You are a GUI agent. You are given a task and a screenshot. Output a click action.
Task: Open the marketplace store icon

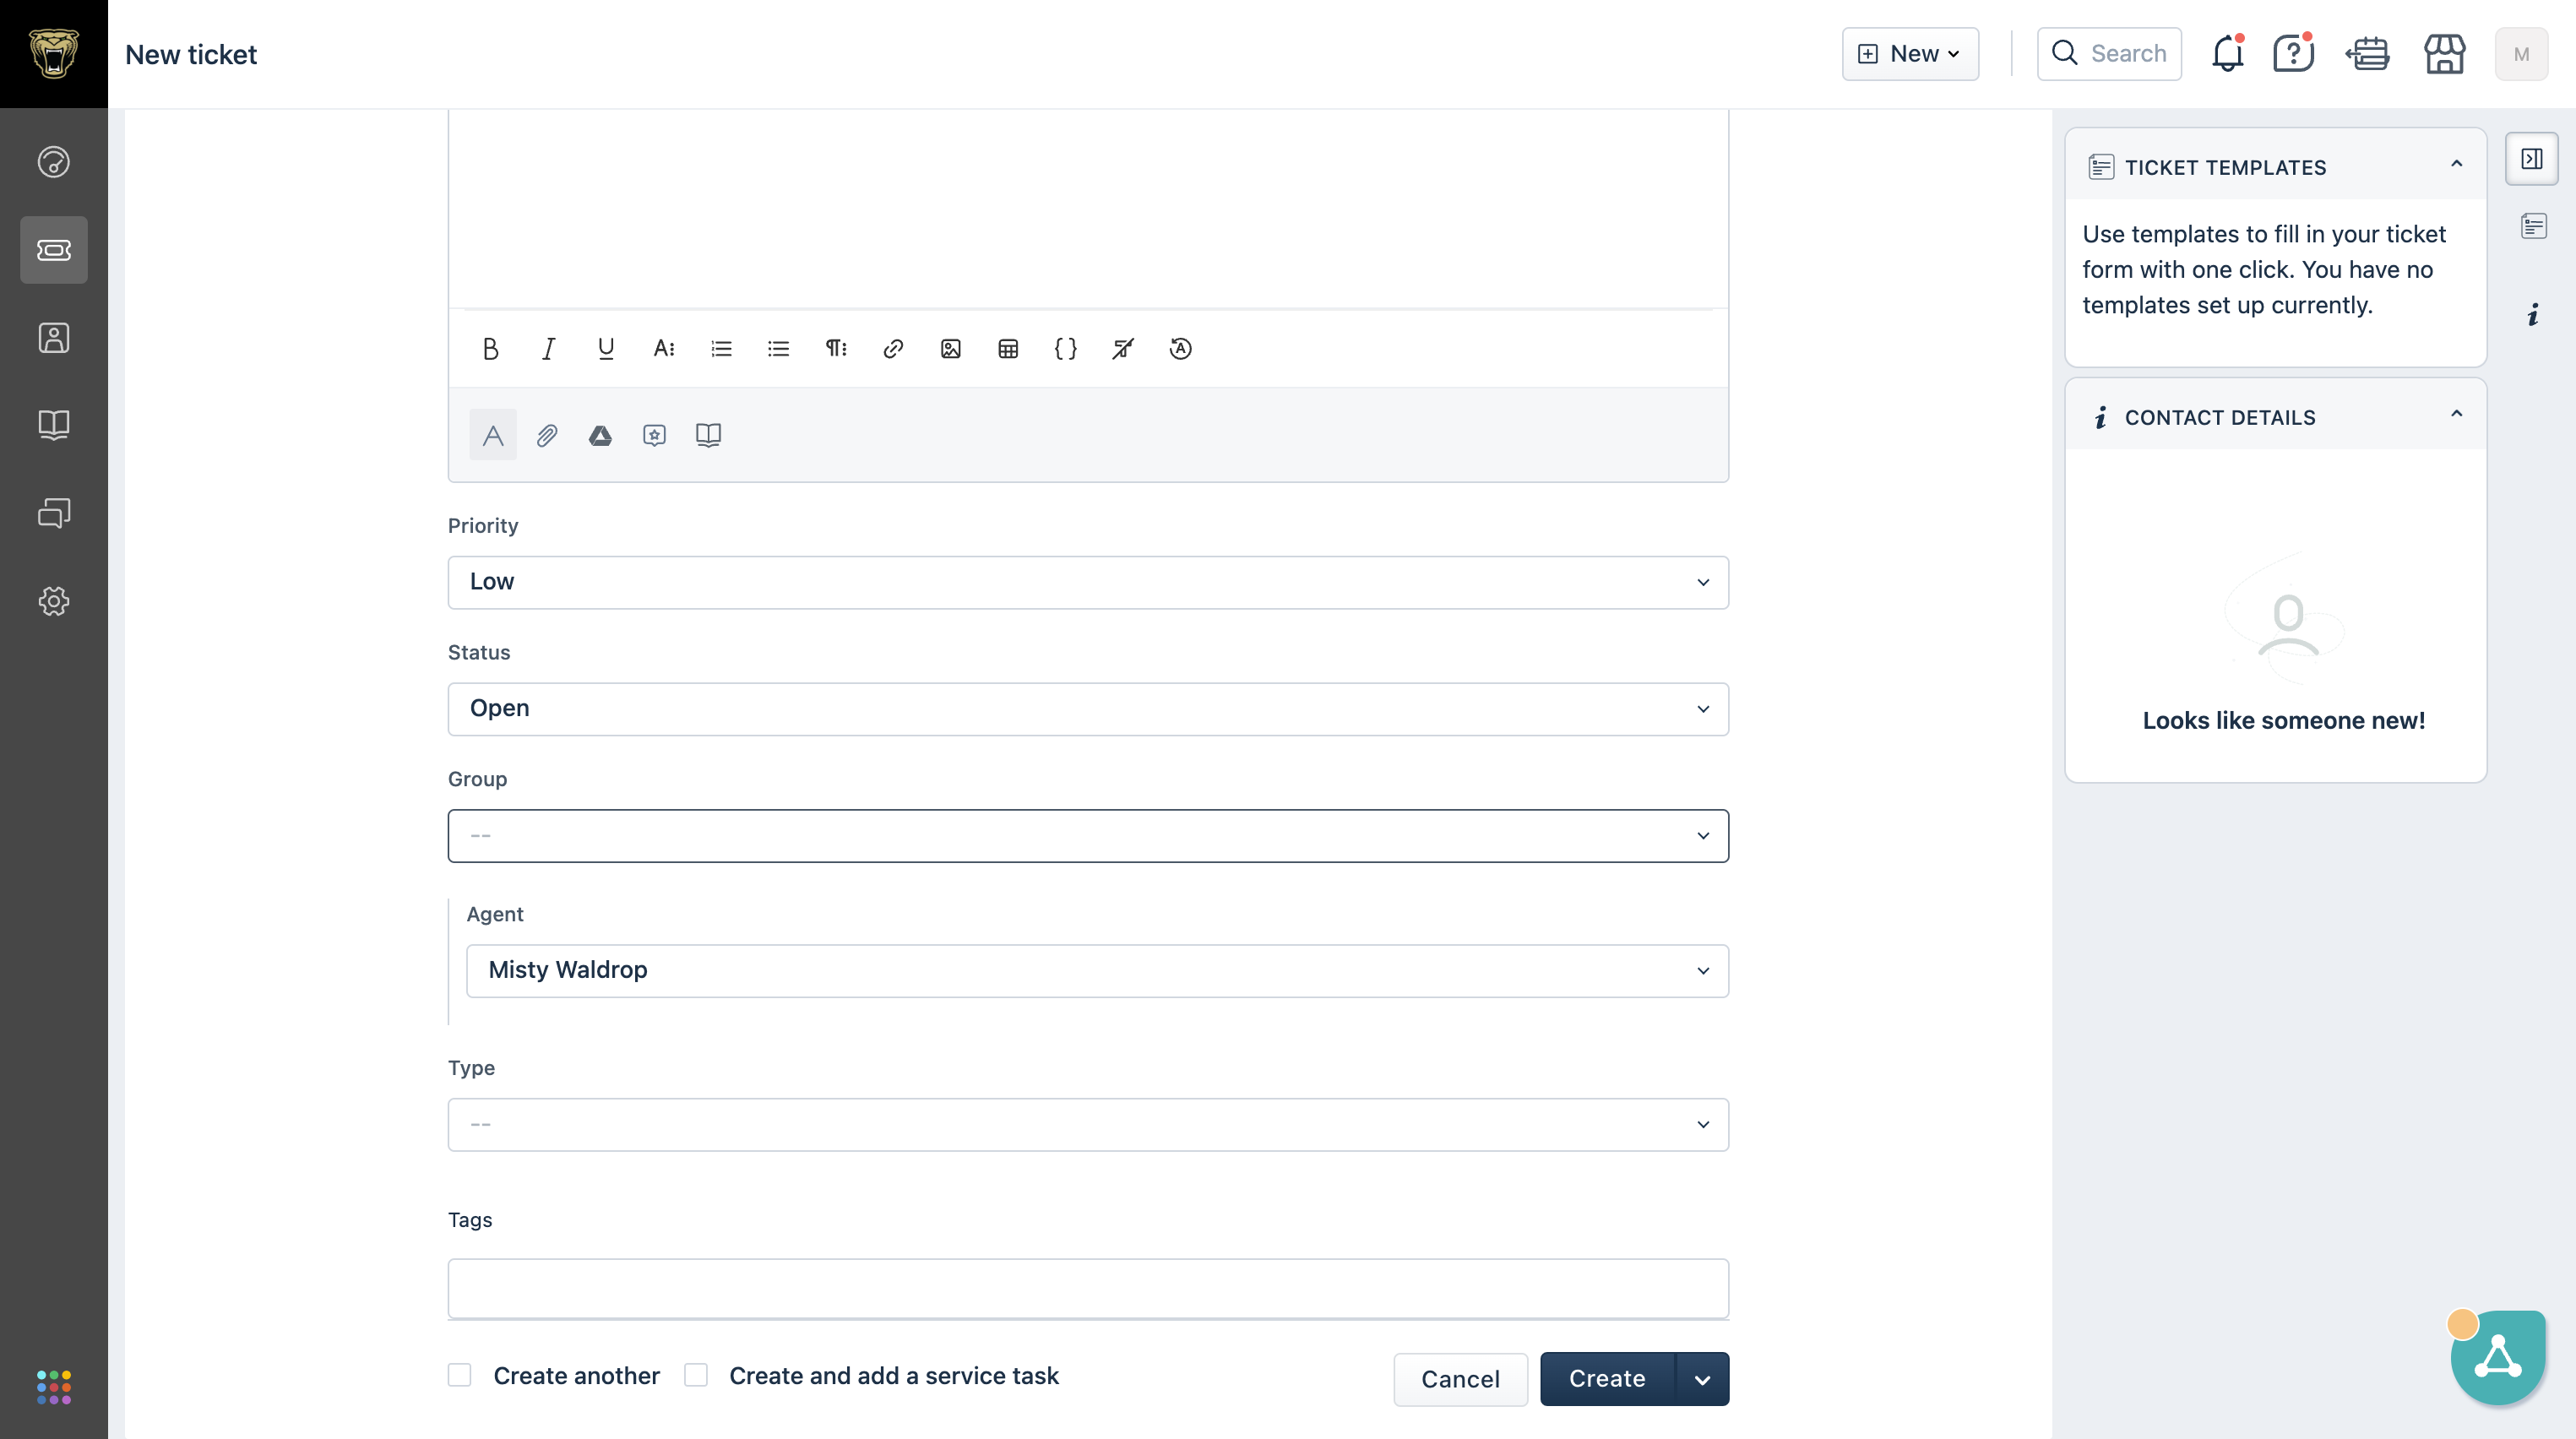2444,54
